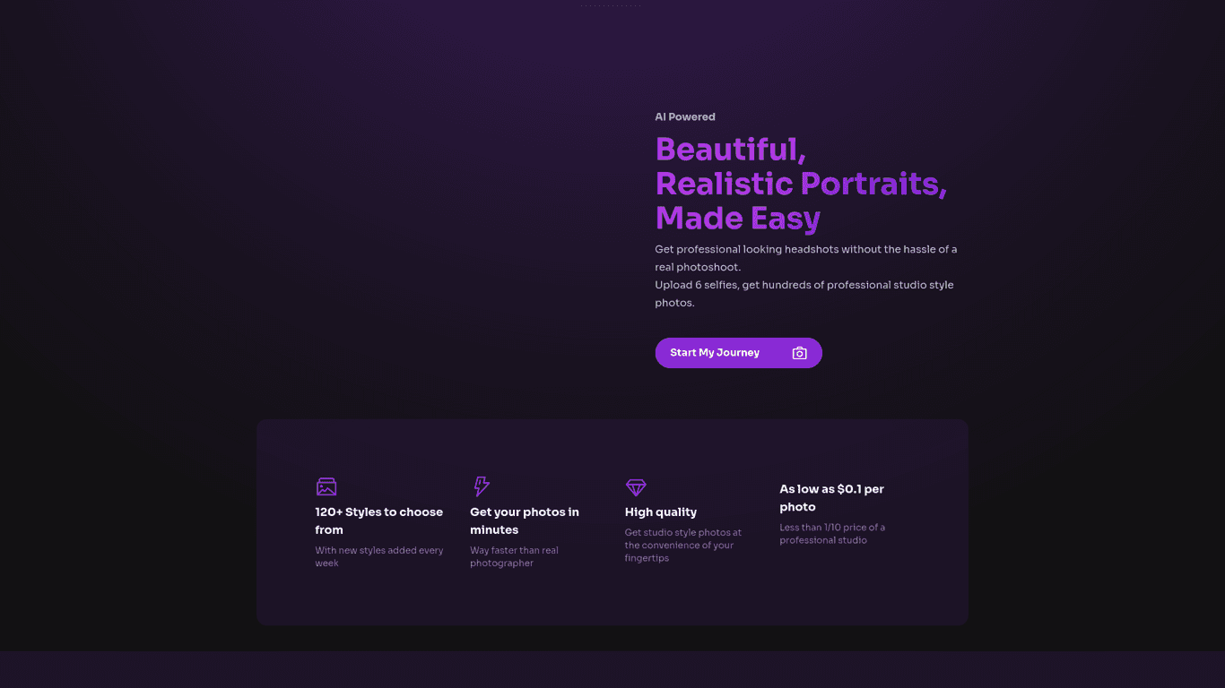Click the Get studio style photos description
This screenshot has width=1225, height=688.
tap(683, 545)
